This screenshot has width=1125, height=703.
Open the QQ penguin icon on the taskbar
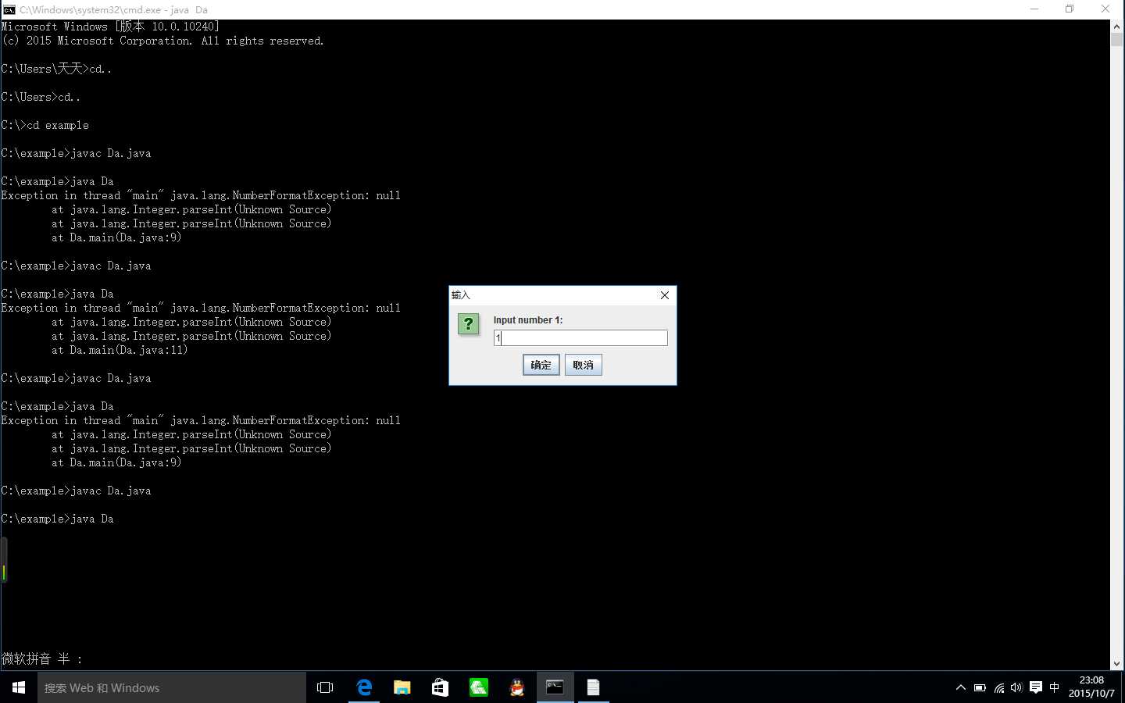516,687
